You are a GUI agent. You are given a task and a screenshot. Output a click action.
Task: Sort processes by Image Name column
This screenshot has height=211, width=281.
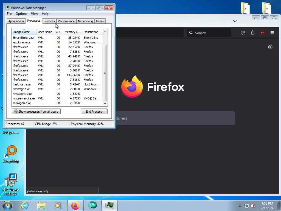point(24,32)
